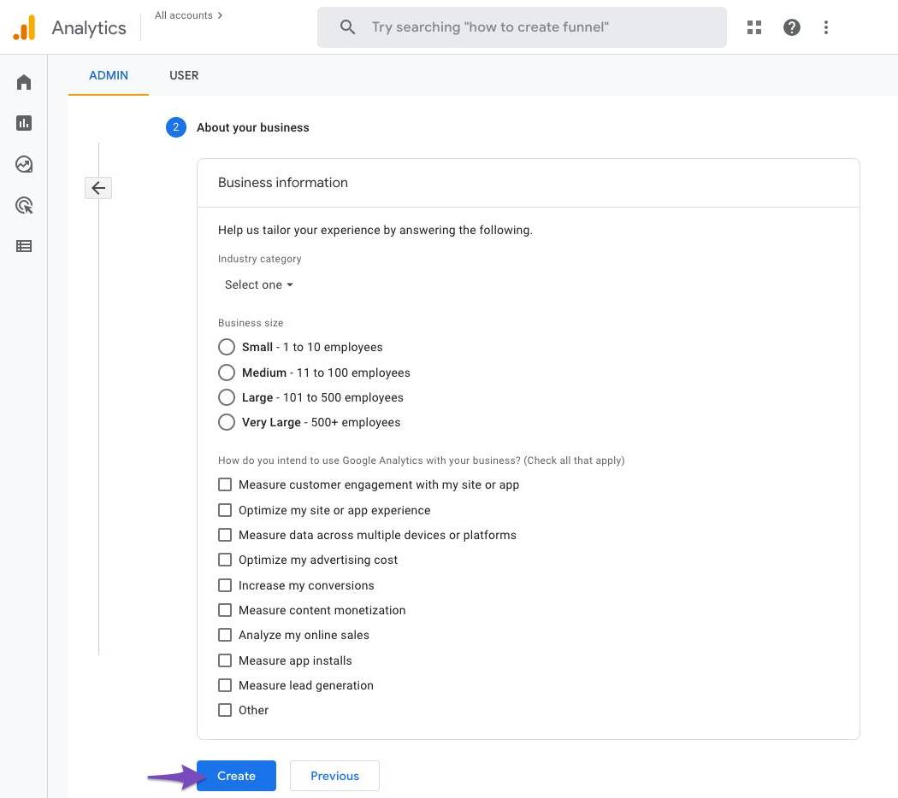Open the Help question mark icon
The width and height of the screenshot is (898, 798).
[792, 27]
